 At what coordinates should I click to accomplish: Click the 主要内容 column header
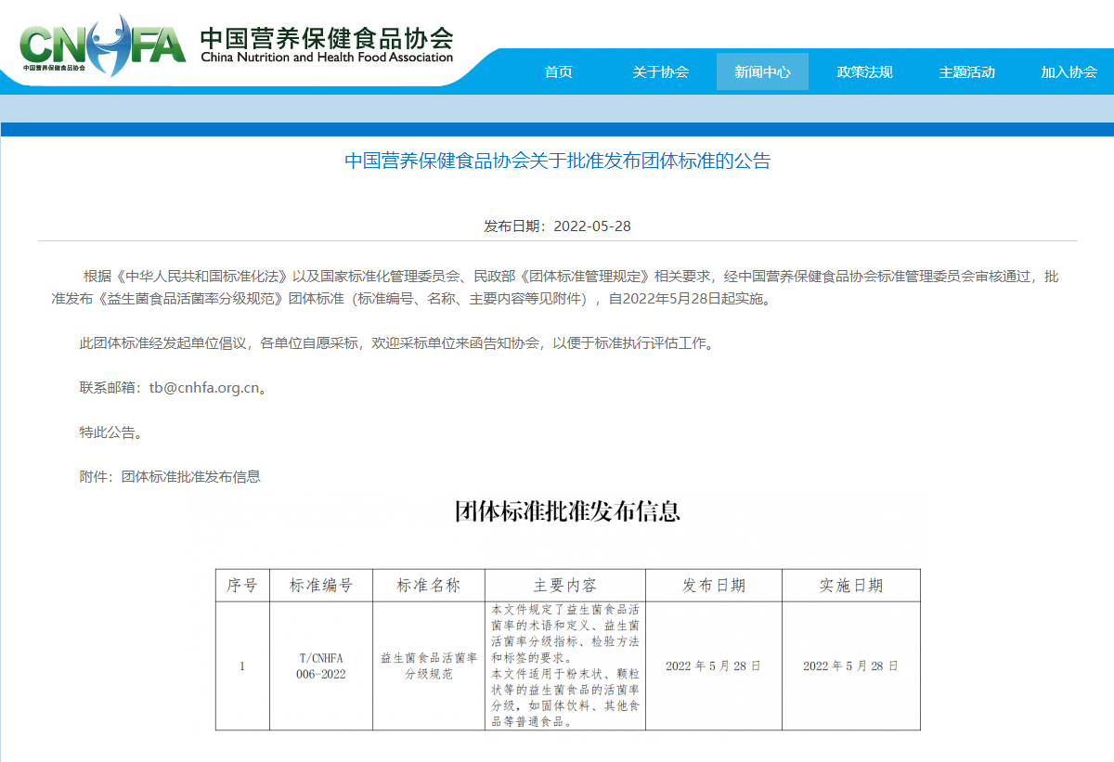(x=565, y=586)
